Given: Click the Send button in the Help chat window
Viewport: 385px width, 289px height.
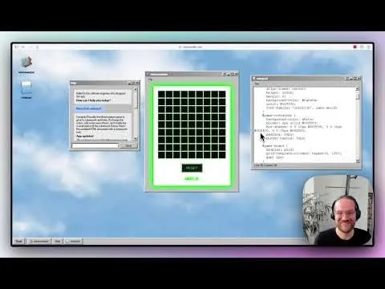Looking at the screenshot, I should click(x=128, y=145).
